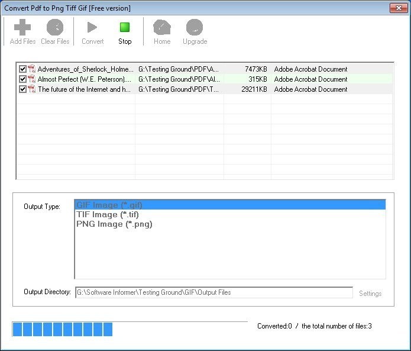Click the blue conversion progress bar
Image resolution: width=411 pixels, height=351 pixels.
[130, 329]
